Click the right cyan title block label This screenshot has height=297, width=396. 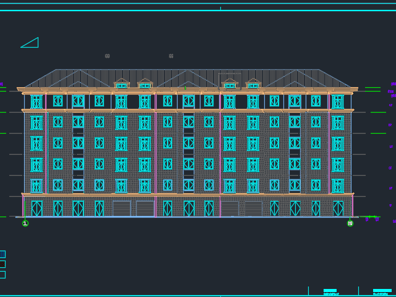click(x=382, y=291)
